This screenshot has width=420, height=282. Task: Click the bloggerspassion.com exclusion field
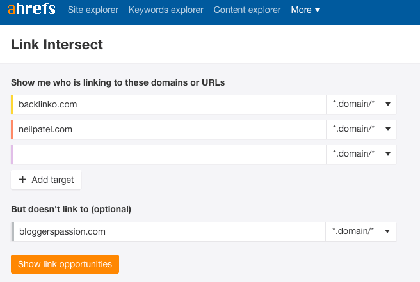point(170,231)
